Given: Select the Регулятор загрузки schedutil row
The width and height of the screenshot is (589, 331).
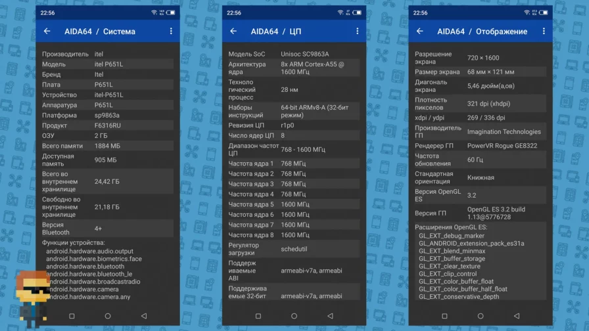Looking at the screenshot, I should 294,249.
